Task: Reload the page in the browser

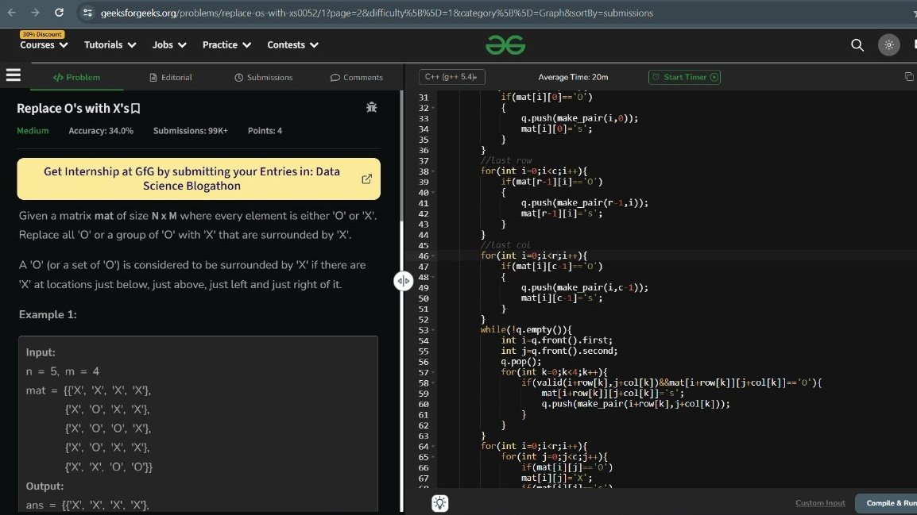Action: click(x=58, y=13)
